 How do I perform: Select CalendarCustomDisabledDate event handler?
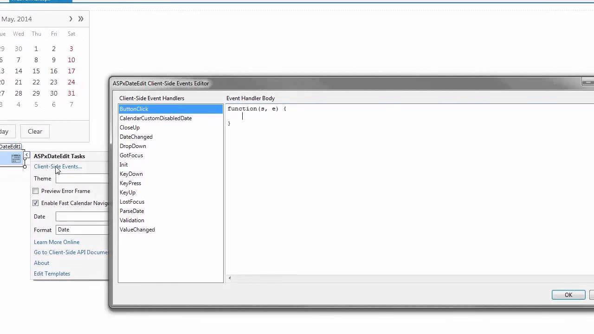click(x=170, y=118)
